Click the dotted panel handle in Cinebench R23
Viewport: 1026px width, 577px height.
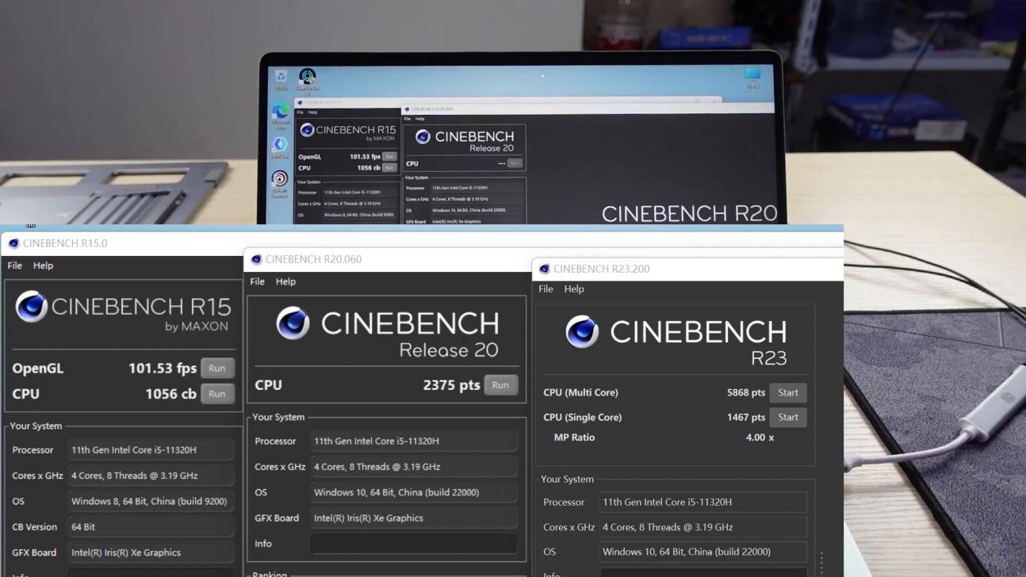coord(821,563)
